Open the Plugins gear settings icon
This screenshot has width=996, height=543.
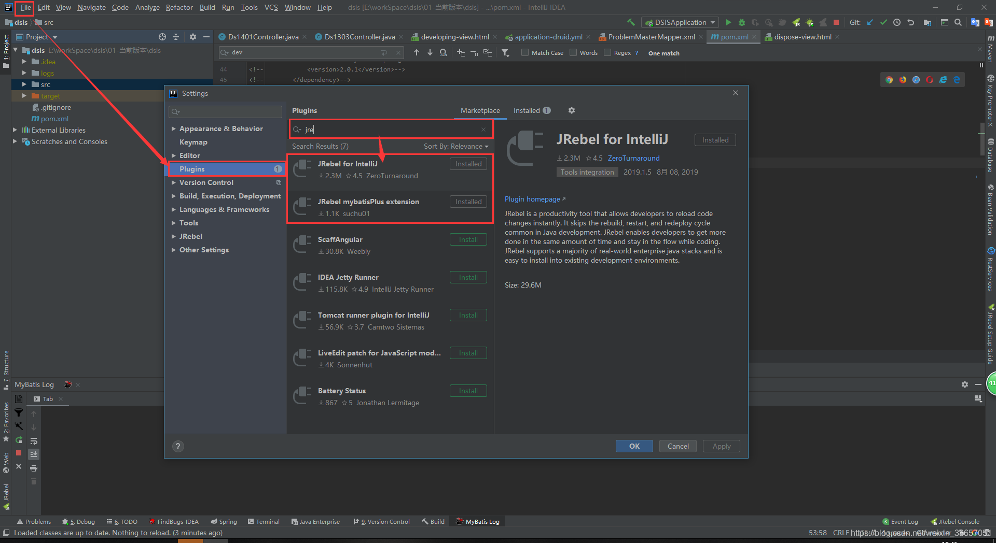pyautogui.click(x=571, y=110)
